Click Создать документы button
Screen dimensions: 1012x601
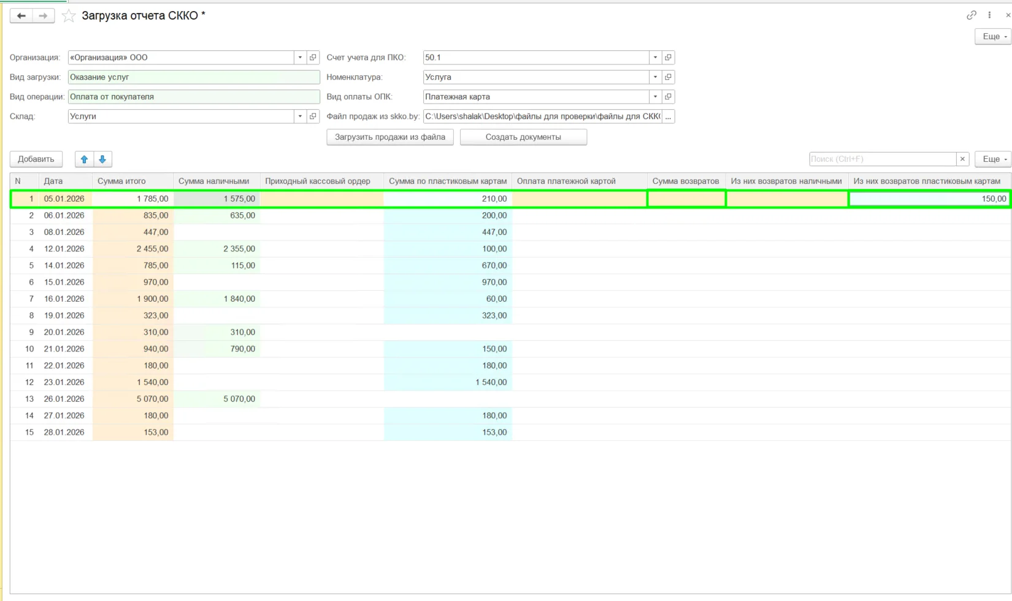coord(523,137)
